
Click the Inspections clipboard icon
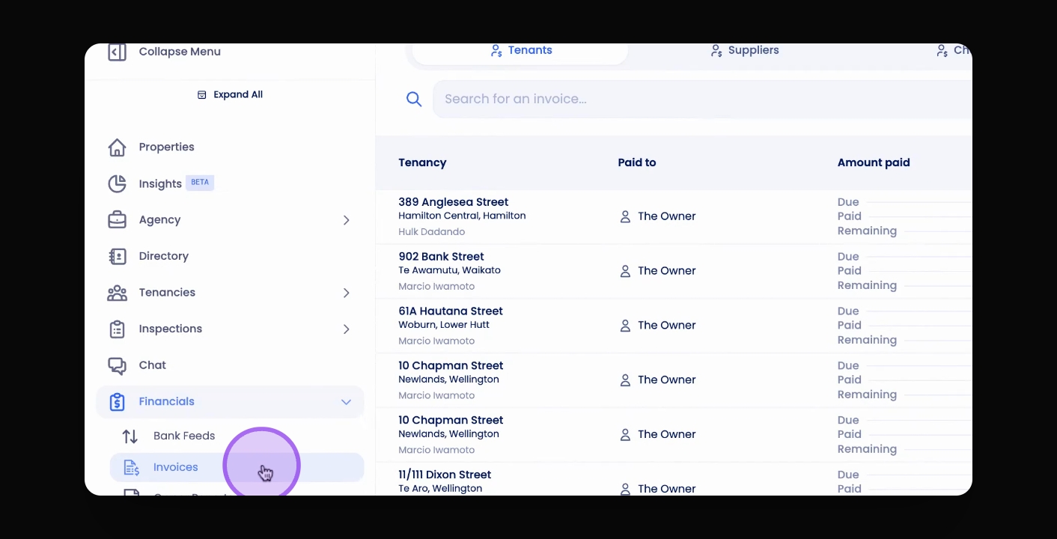coord(117,329)
